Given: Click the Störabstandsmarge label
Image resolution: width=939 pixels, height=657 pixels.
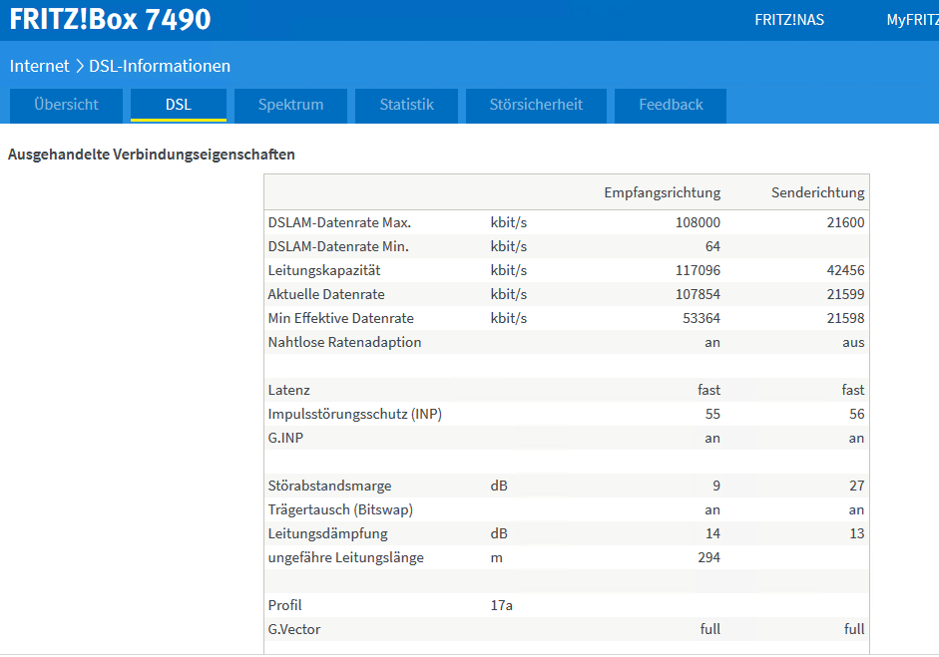Looking at the screenshot, I should [329, 486].
